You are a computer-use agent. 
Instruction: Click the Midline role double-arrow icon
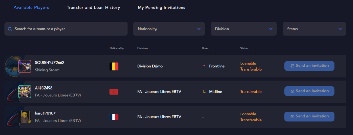(204, 92)
